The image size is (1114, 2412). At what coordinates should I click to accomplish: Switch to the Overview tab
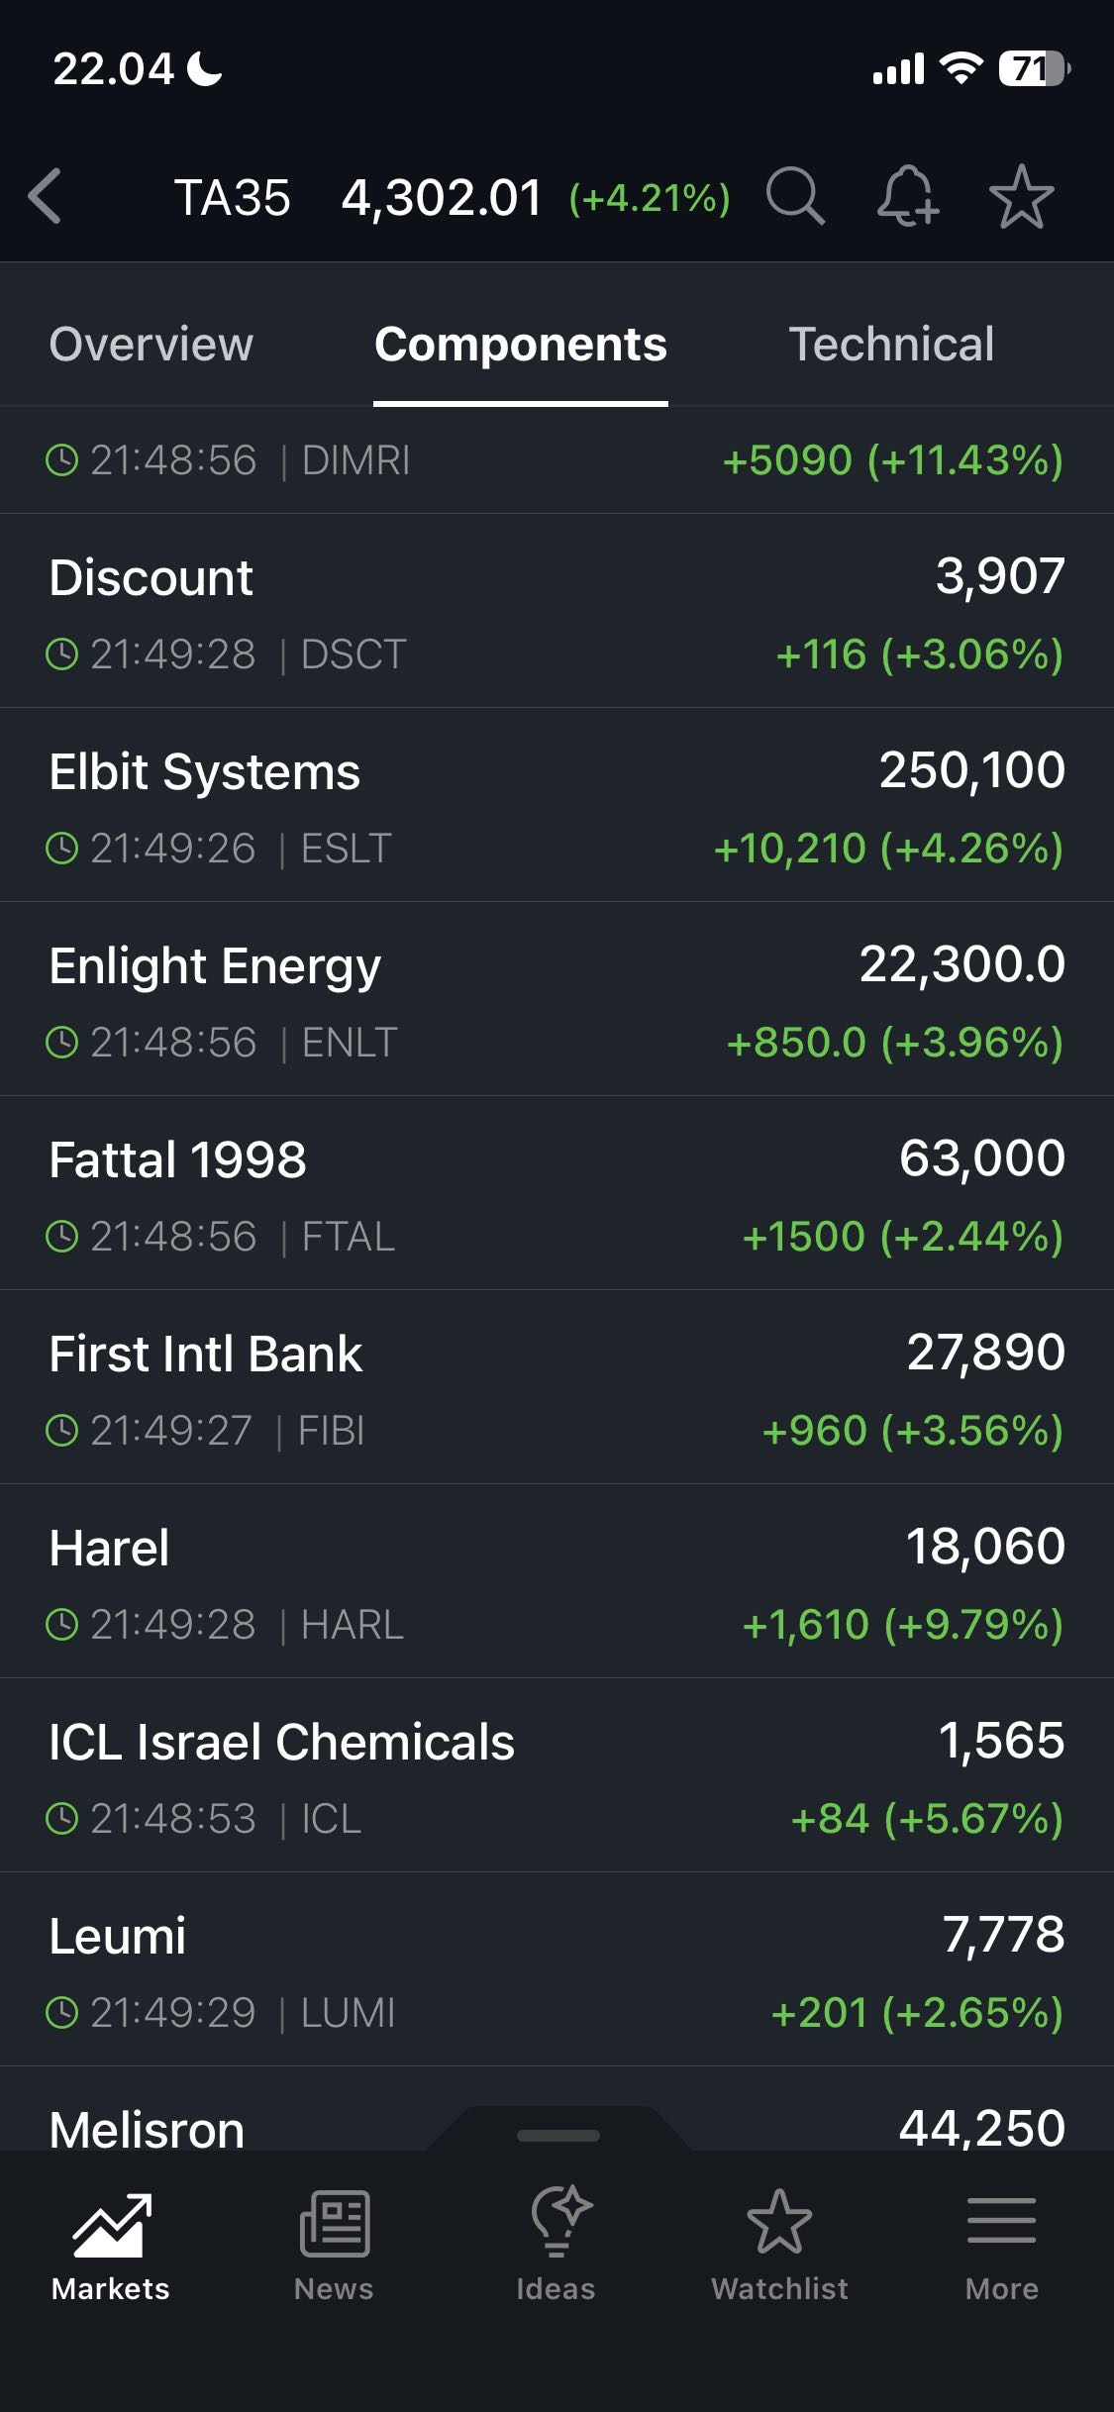click(152, 345)
